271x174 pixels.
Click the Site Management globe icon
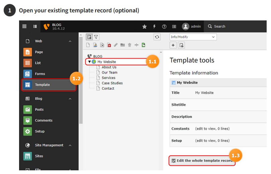28,145
